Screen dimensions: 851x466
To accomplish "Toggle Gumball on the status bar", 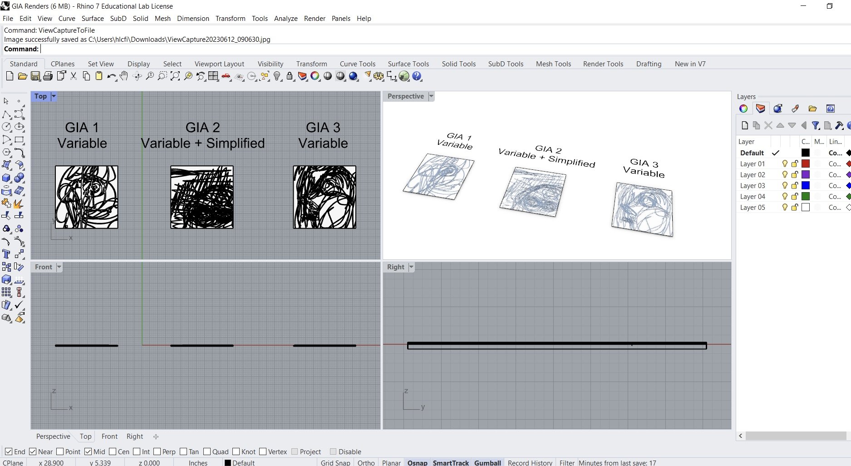I will pyautogui.click(x=487, y=462).
